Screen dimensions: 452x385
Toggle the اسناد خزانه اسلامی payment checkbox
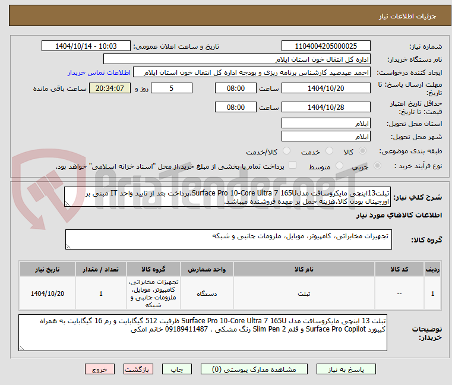click(292, 166)
